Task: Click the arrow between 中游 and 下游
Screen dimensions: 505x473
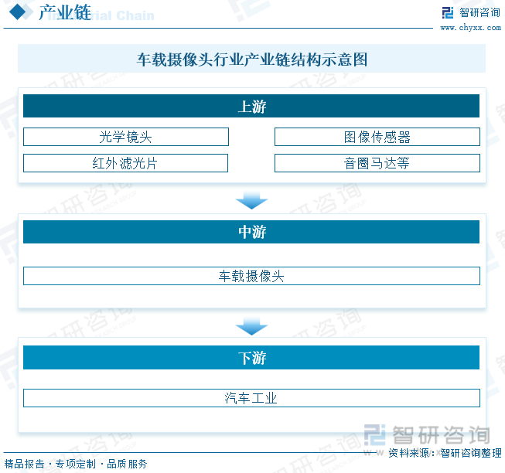Action: pyautogui.click(x=251, y=327)
